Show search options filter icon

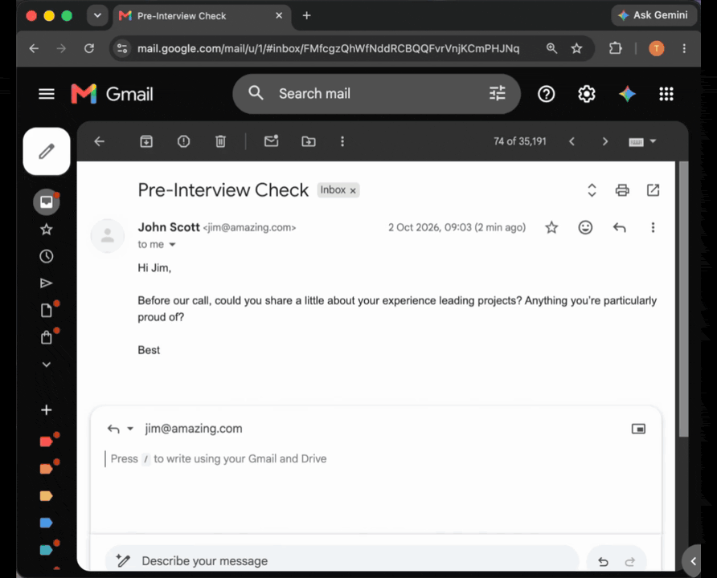[497, 94]
